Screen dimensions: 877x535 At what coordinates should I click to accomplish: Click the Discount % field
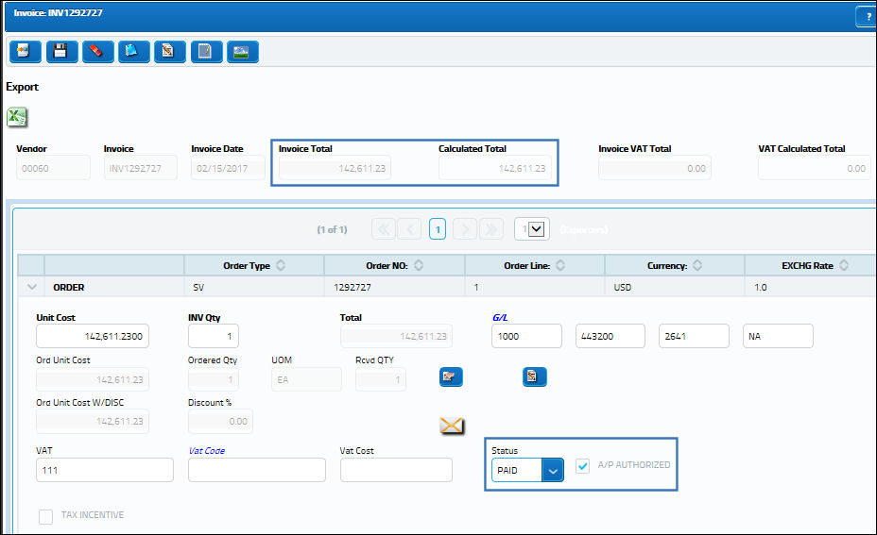(x=221, y=422)
